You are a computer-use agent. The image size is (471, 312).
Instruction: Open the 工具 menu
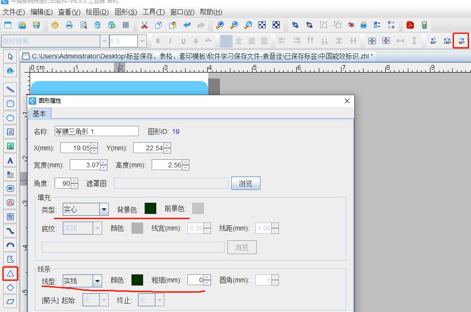point(153,12)
